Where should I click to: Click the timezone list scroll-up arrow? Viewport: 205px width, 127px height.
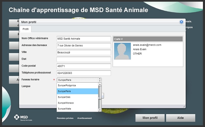coord(100,84)
